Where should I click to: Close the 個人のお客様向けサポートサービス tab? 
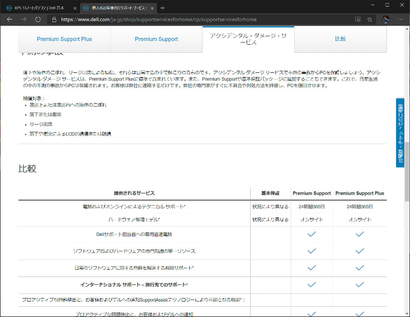click(152, 8)
